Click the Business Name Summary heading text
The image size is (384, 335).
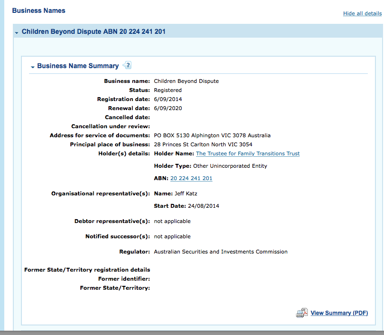78,66
